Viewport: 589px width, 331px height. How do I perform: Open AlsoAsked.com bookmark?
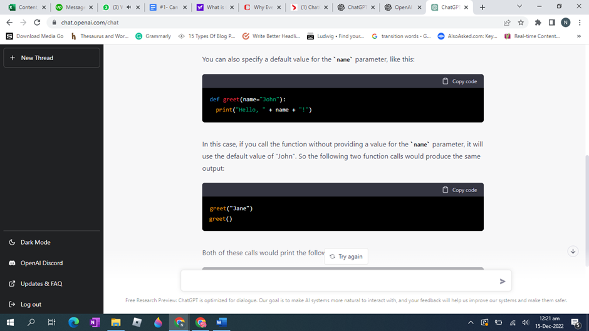[x=467, y=36]
